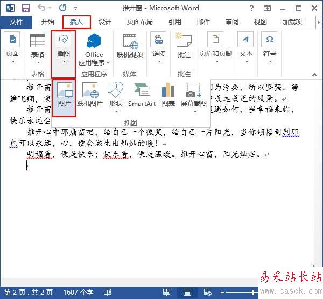
Task: Open Word Help question mark
Action: click(x=251, y=8)
